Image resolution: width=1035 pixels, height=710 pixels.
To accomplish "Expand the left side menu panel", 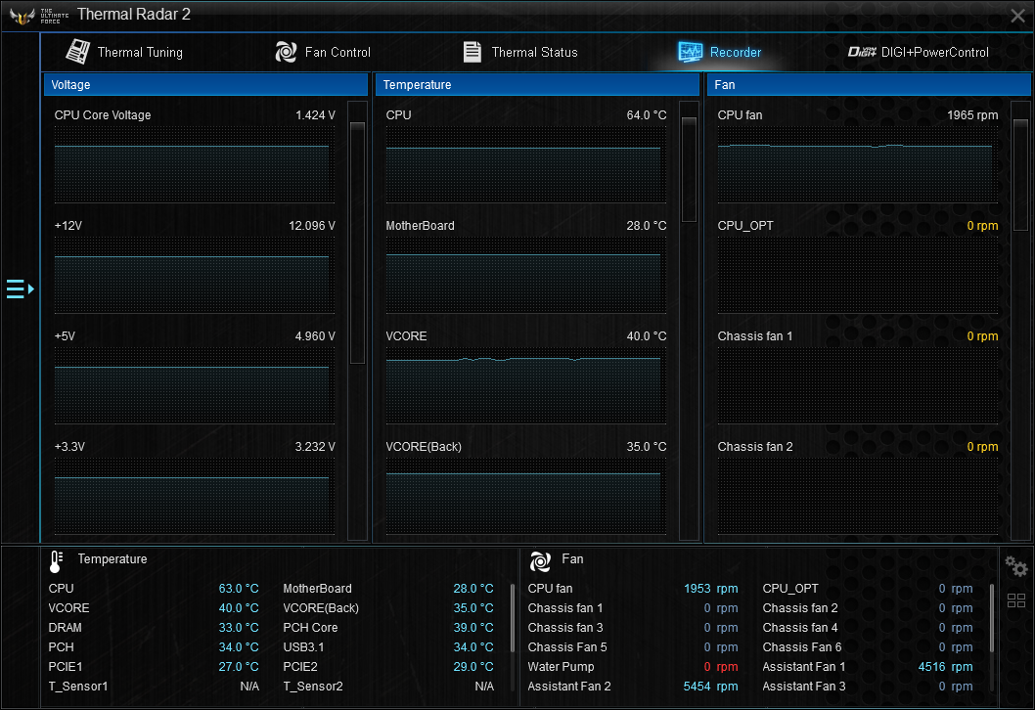I will 20,289.
